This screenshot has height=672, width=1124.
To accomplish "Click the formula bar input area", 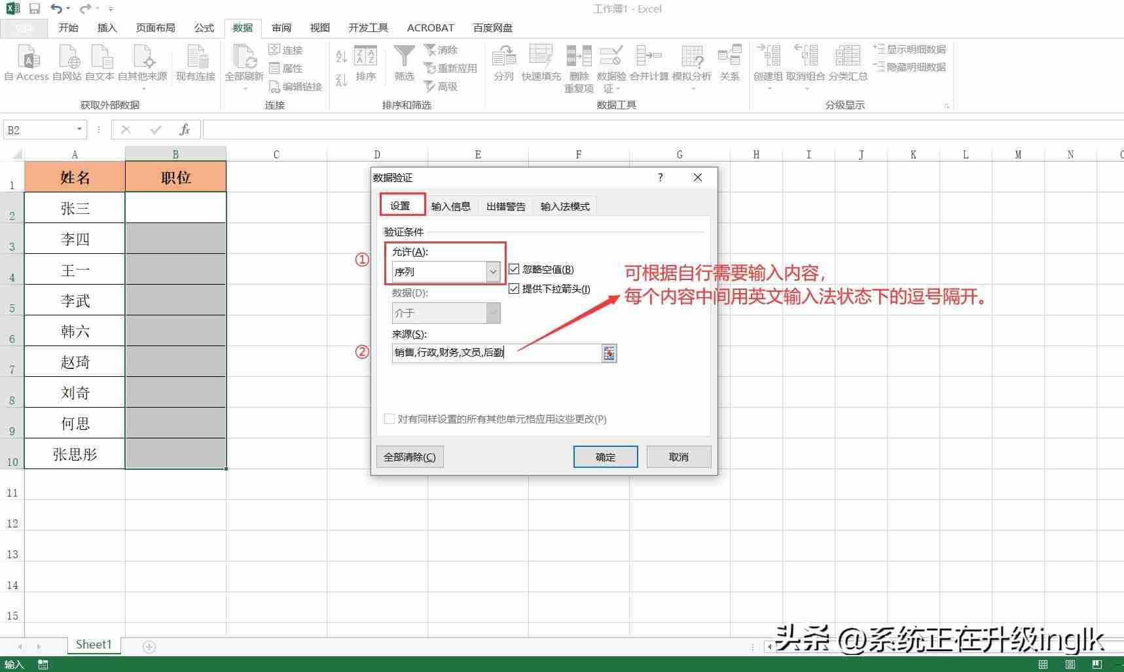I will [663, 130].
